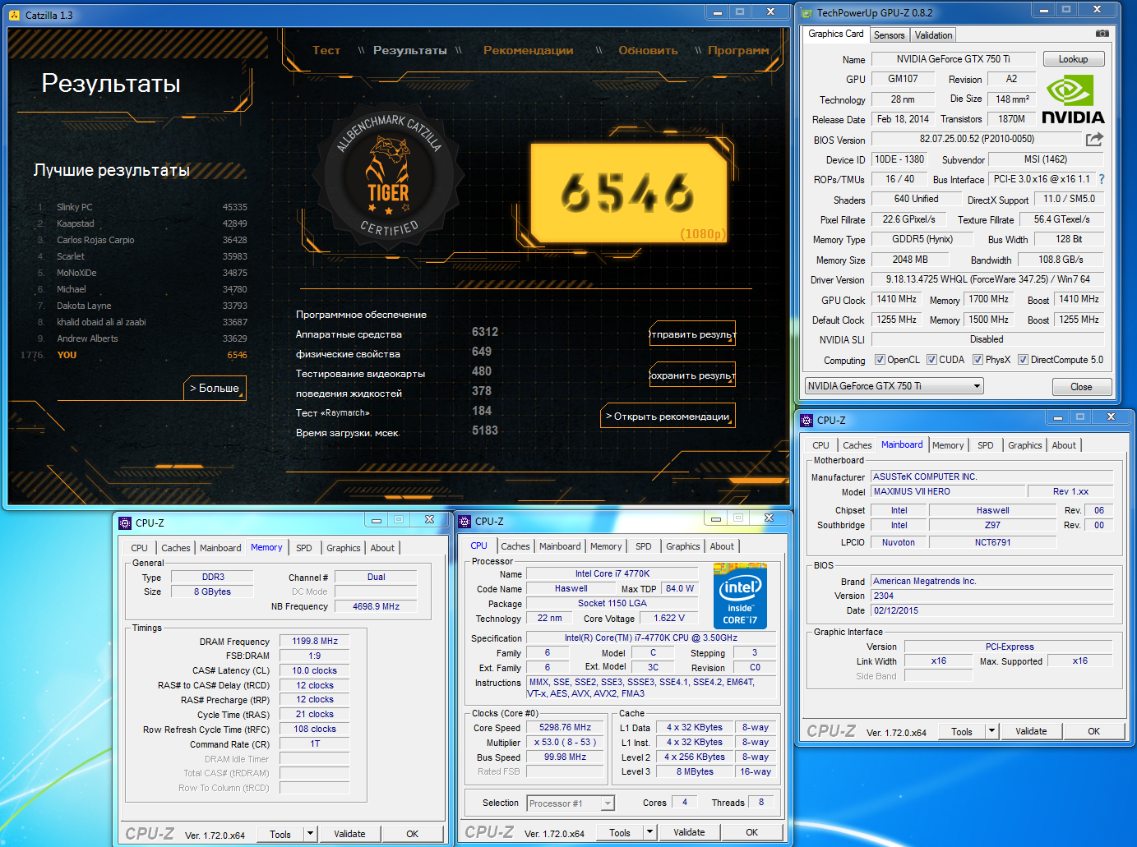1137x847 pixels.
Task: Click Carlos Rojas Carpio leaderboard entry
Action: tap(141, 240)
